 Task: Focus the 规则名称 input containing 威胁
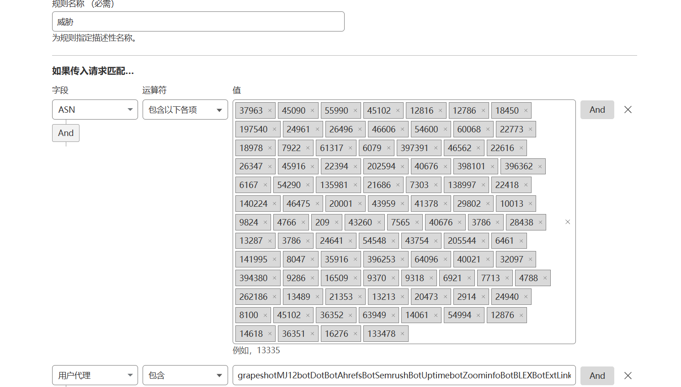point(198,21)
